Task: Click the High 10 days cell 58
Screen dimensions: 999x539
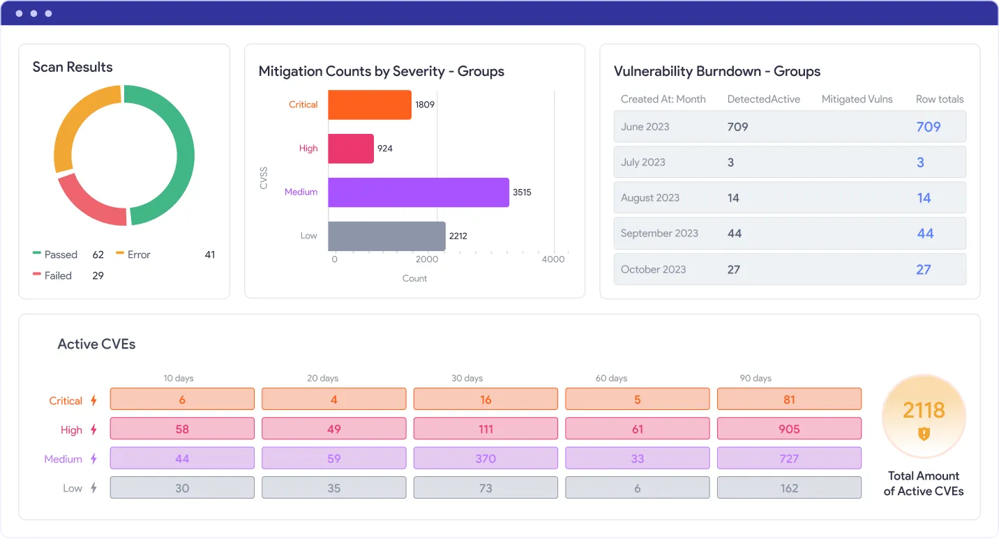Action: pyautogui.click(x=182, y=429)
